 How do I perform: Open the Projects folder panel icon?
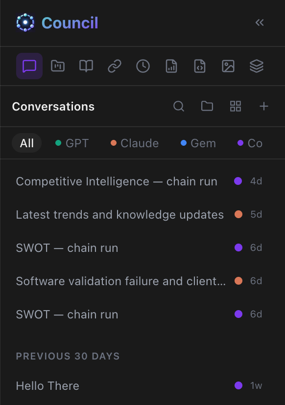58,66
